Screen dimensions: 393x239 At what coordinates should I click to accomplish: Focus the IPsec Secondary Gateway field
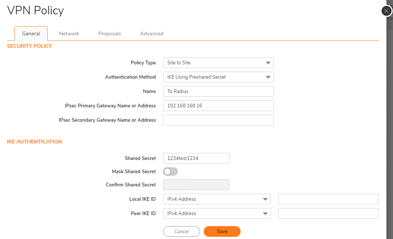coord(218,120)
